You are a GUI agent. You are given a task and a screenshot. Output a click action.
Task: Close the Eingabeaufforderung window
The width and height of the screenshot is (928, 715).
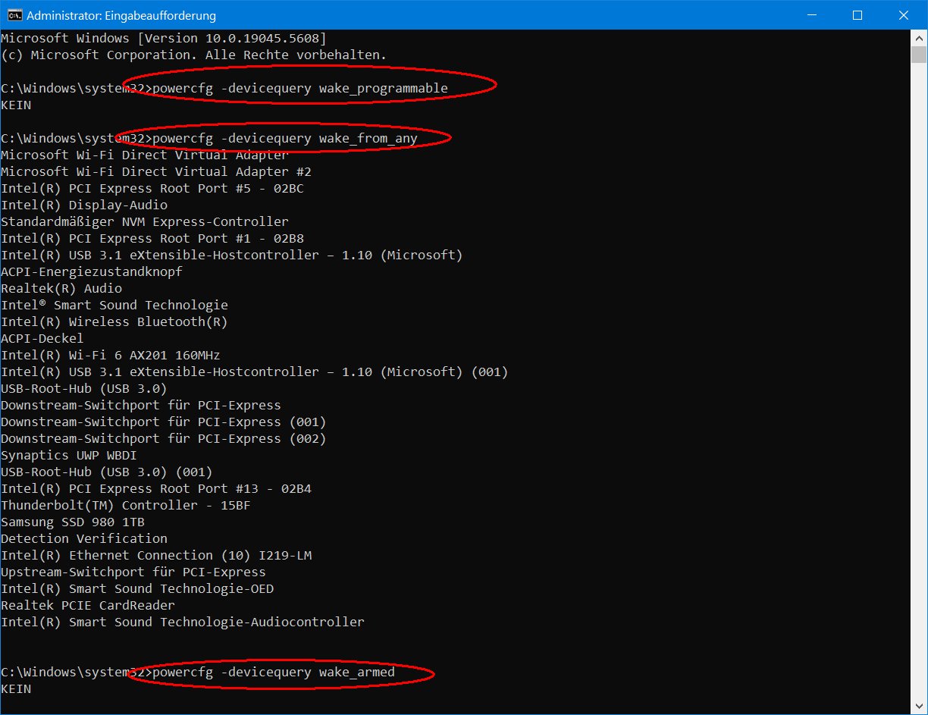(902, 15)
